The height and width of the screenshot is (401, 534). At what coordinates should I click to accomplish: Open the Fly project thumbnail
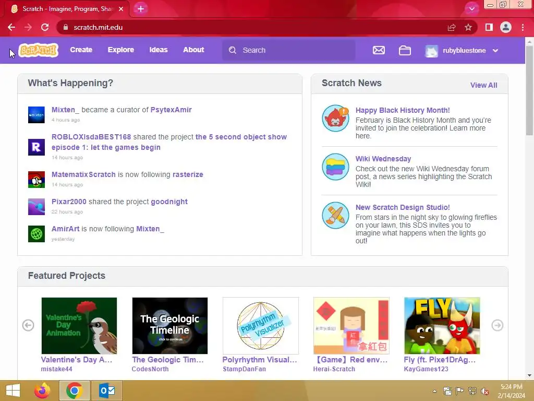[442, 326]
